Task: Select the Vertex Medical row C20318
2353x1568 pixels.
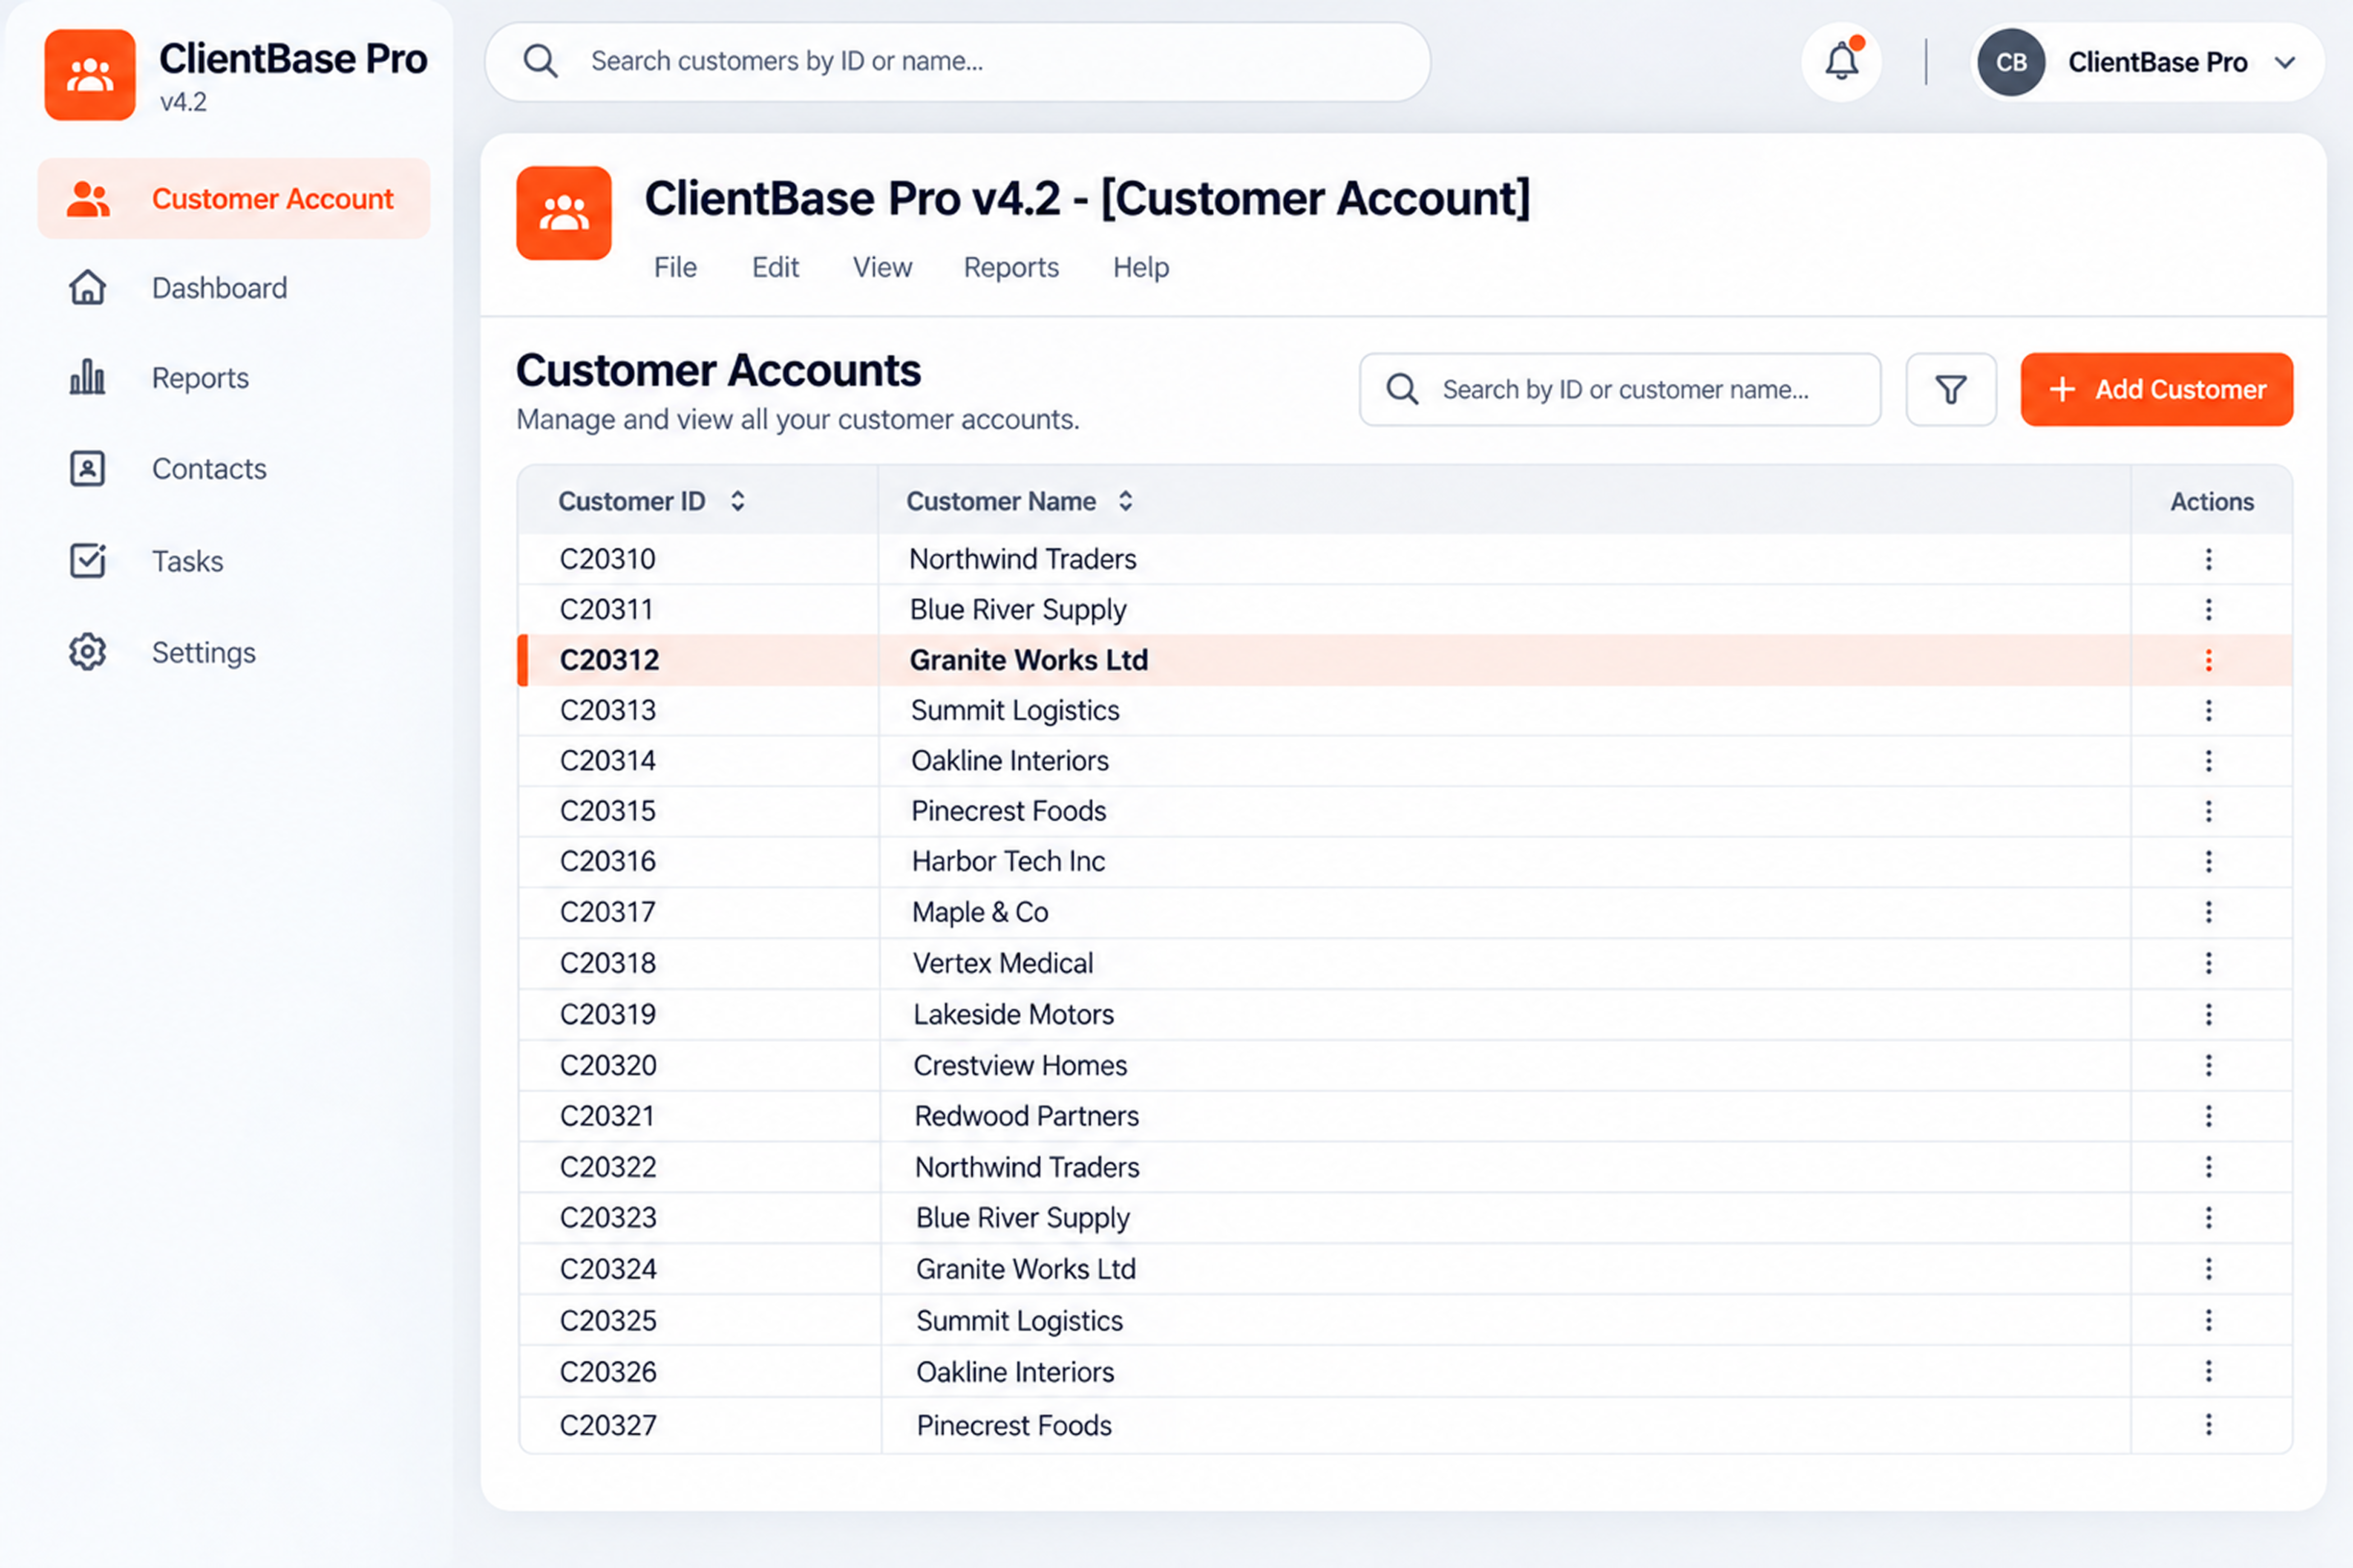Action: click(1405, 963)
